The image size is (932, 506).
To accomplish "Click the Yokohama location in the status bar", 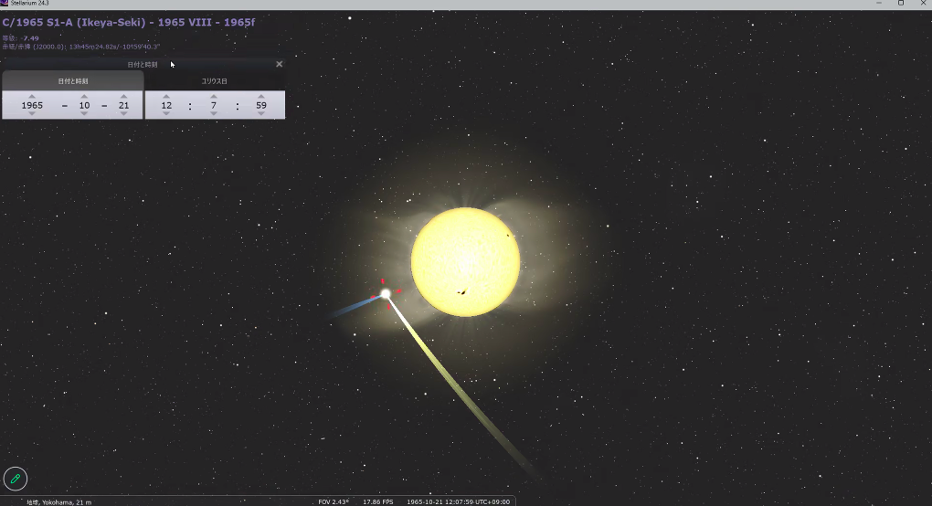I will (x=58, y=501).
